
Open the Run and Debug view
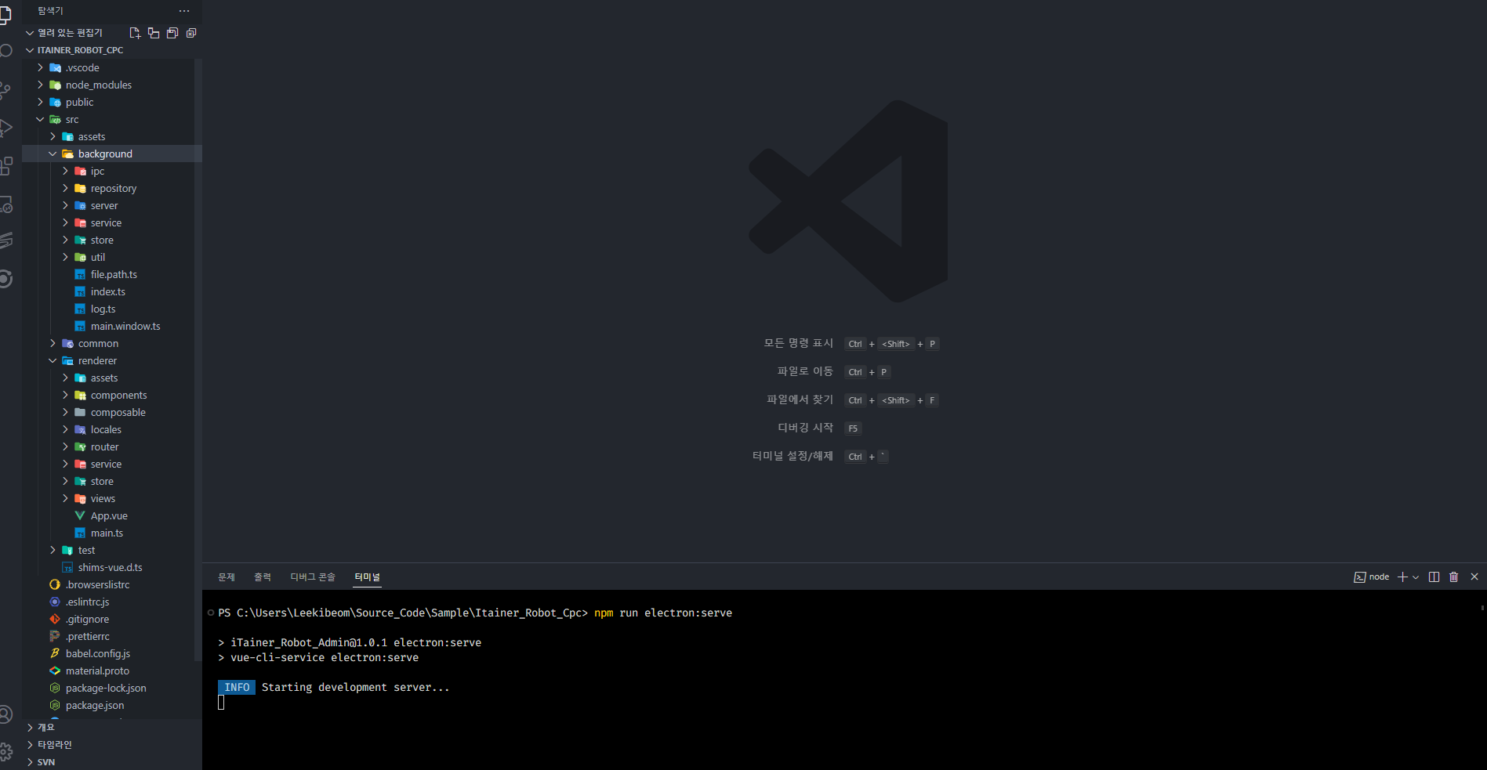(x=6, y=128)
